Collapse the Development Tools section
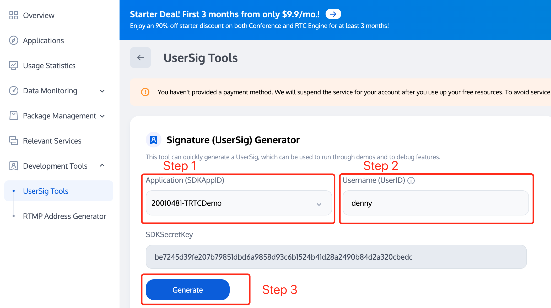This screenshot has height=308, width=551. point(102,165)
